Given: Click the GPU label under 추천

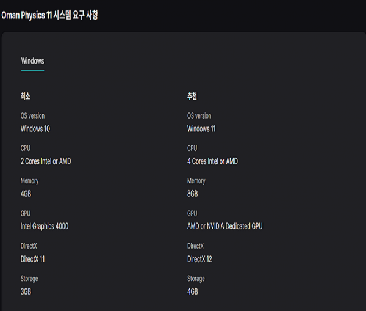Looking at the screenshot, I should [192, 214].
